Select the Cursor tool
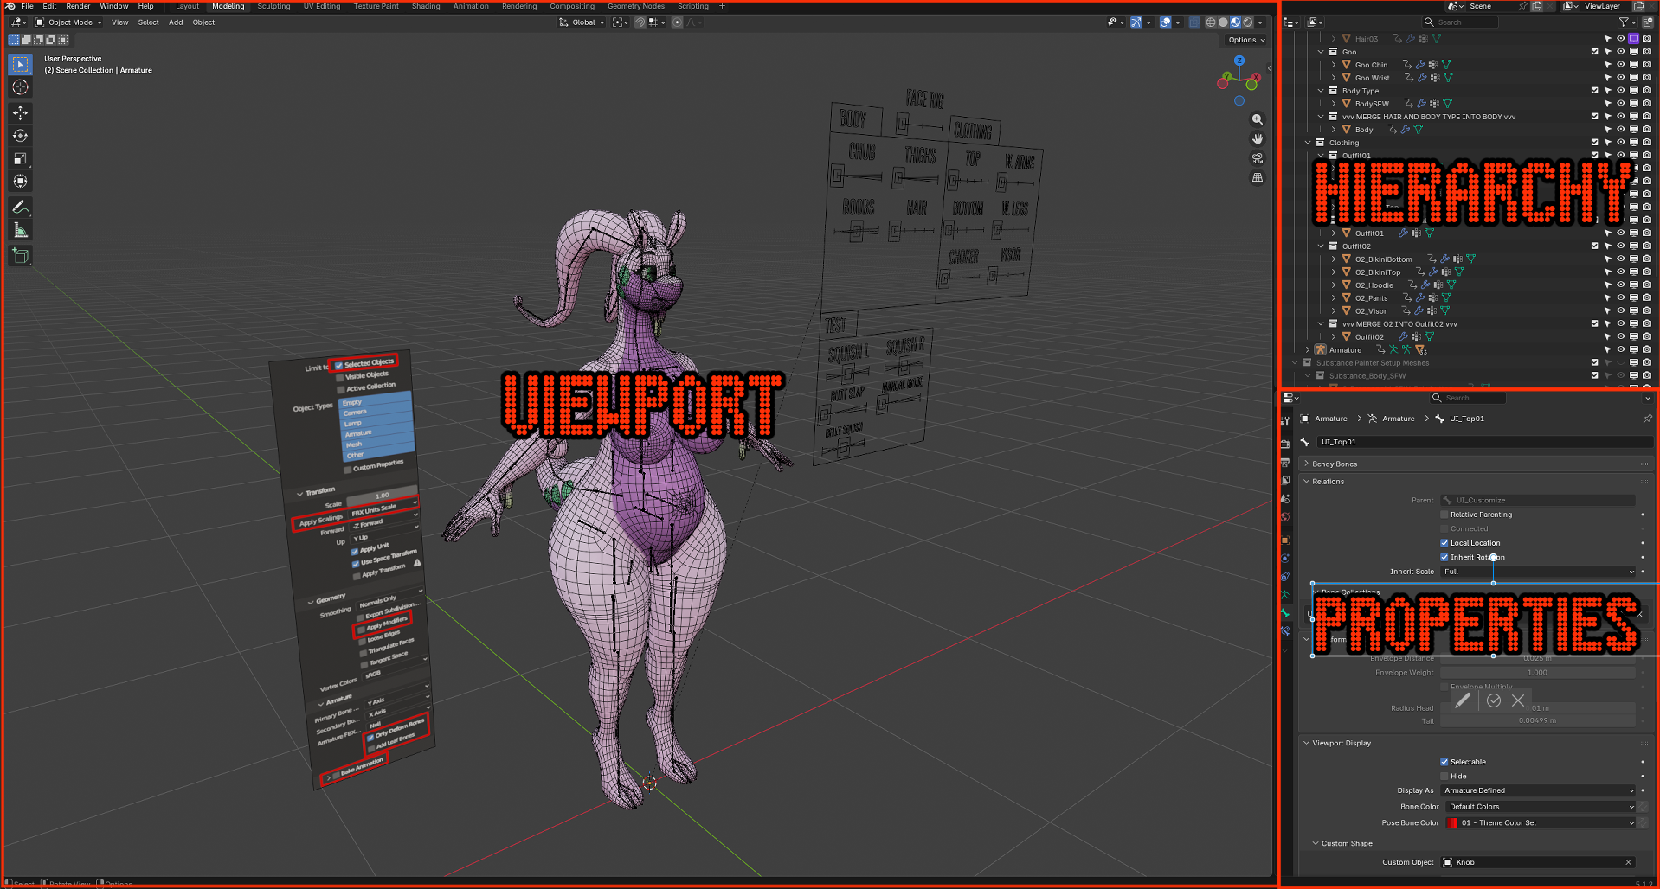1660x889 pixels. click(21, 87)
